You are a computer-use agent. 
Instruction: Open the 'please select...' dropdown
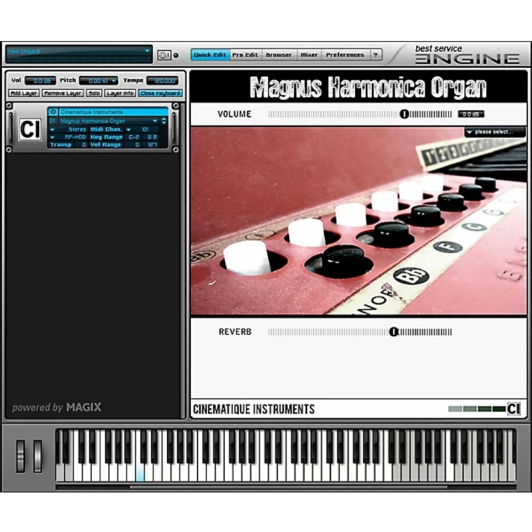(495, 132)
